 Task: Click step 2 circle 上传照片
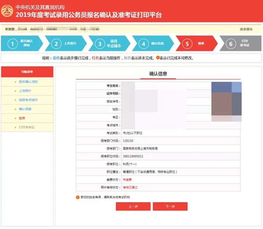pos(56,44)
